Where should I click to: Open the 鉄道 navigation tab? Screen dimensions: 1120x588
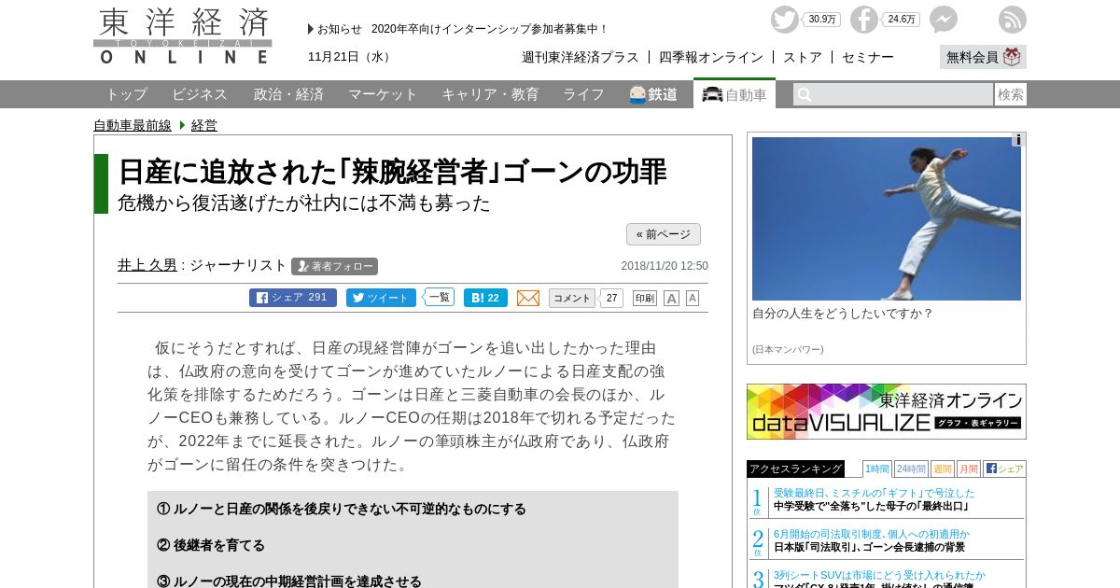click(x=653, y=94)
